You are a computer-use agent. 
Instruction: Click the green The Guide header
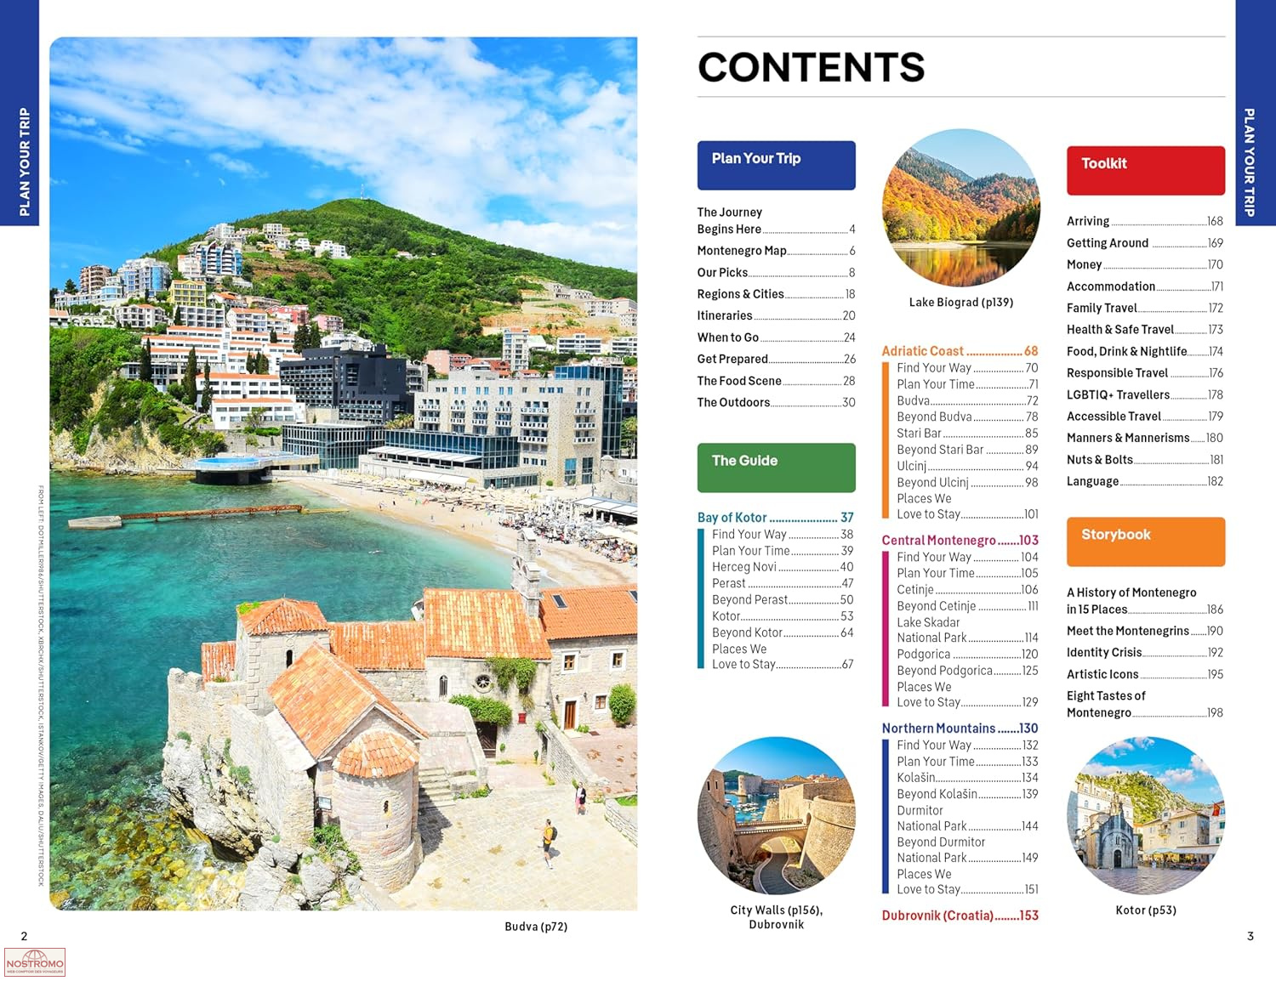coord(776,467)
